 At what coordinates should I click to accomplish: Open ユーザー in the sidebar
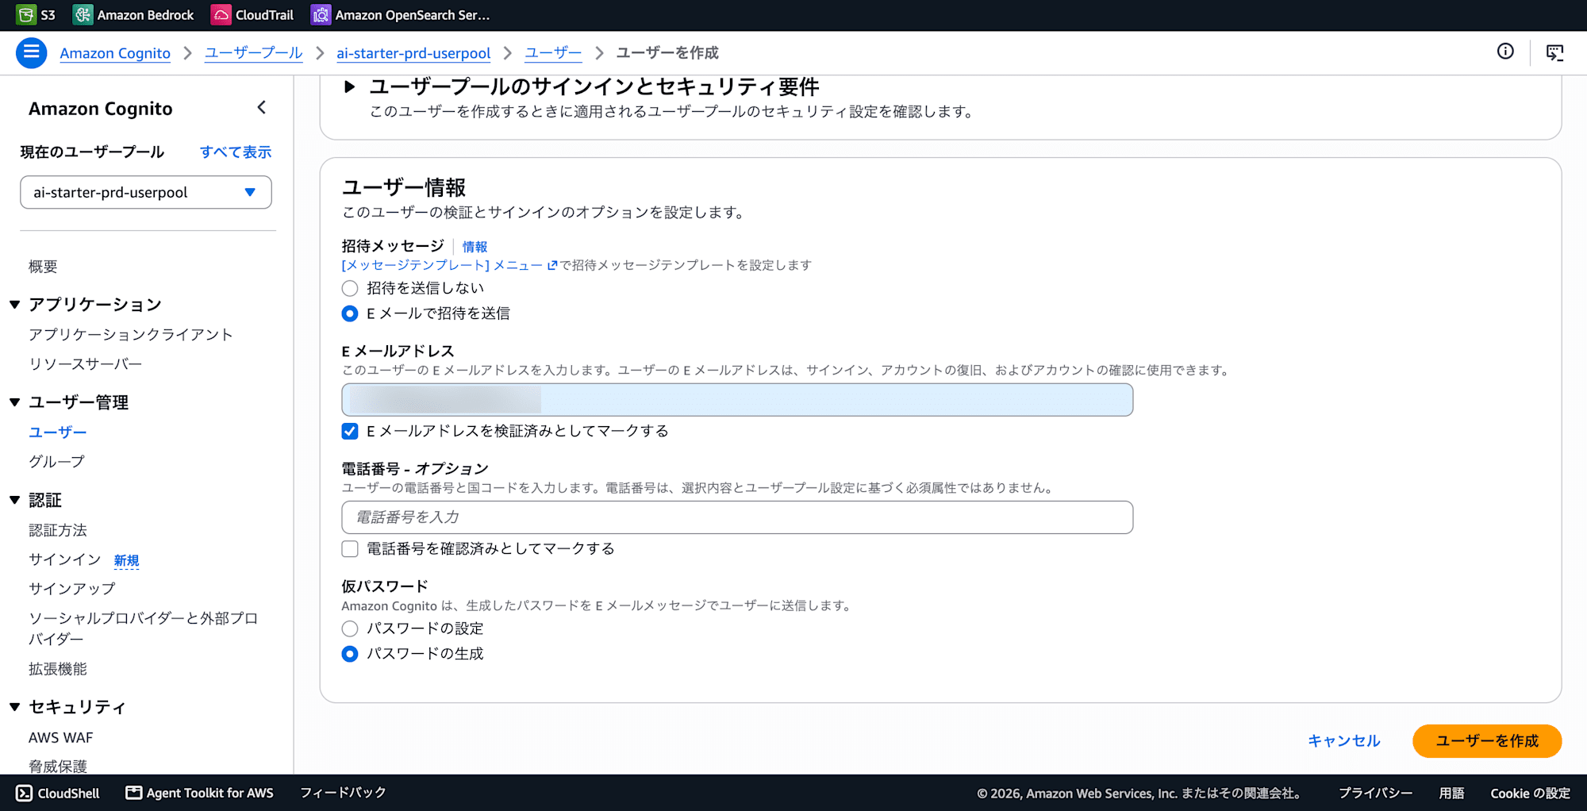point(58,432)
